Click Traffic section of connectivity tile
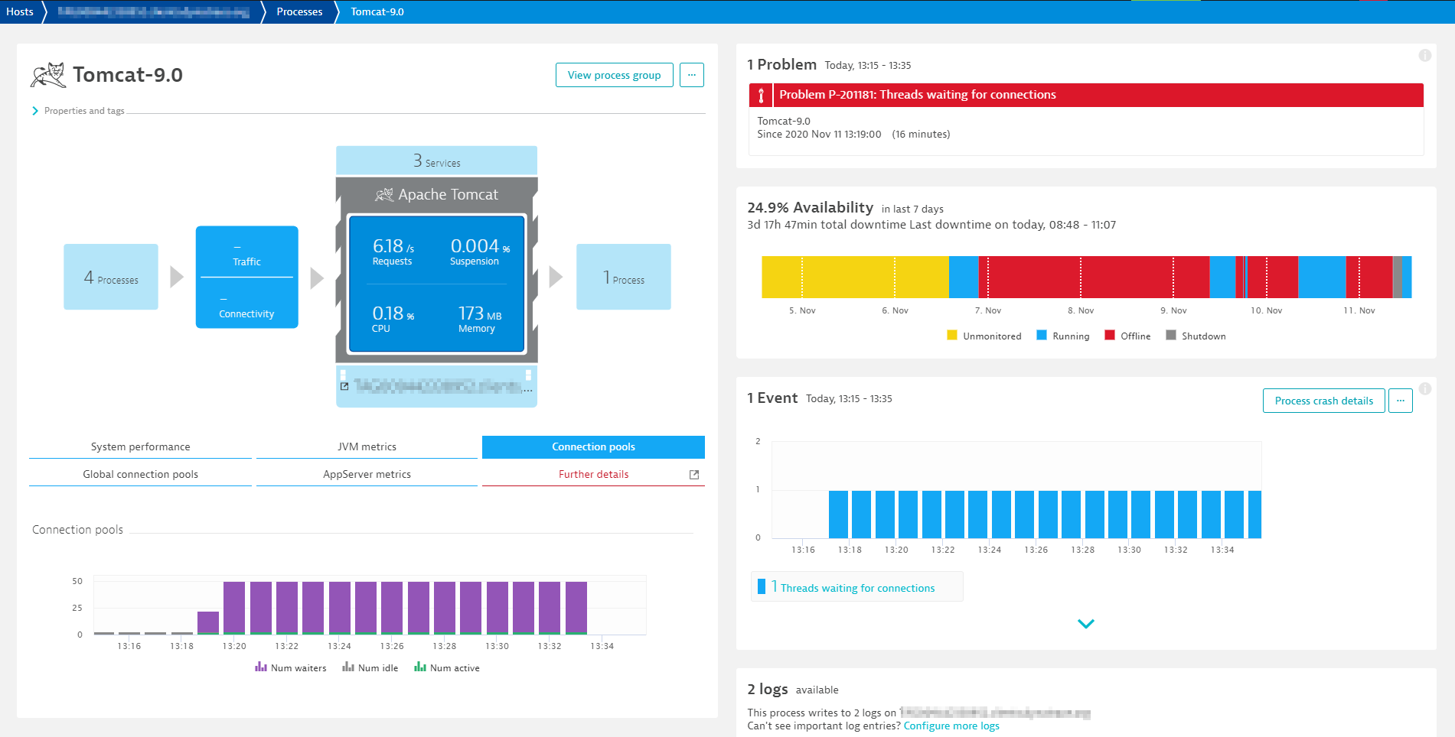 pyautogui.click(x=246, y=252)
